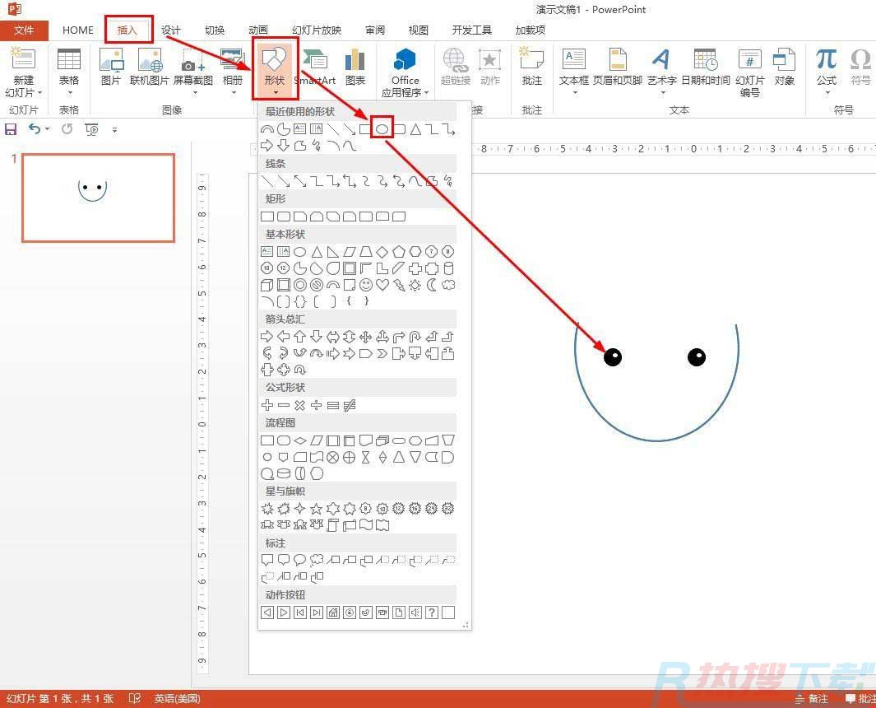Screen dimensions: 876x708
Task: Switch to the 设计 (Design) tab
Action: (171, 30)
